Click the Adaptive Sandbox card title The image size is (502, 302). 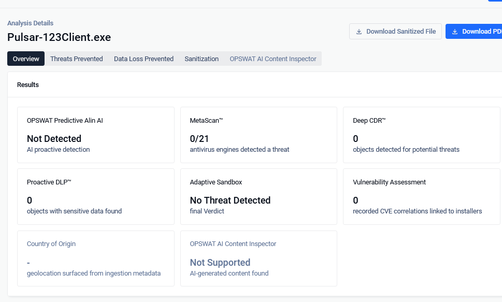(216, 182)
